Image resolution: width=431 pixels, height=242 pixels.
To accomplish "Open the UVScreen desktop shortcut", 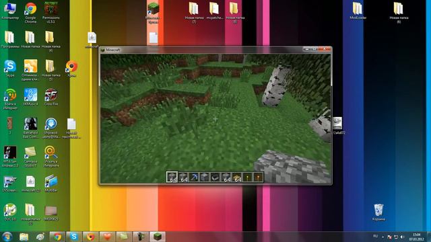I will coord(10,184).
